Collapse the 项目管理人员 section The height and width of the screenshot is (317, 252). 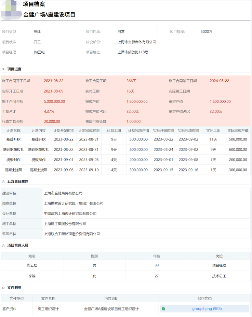3,245
